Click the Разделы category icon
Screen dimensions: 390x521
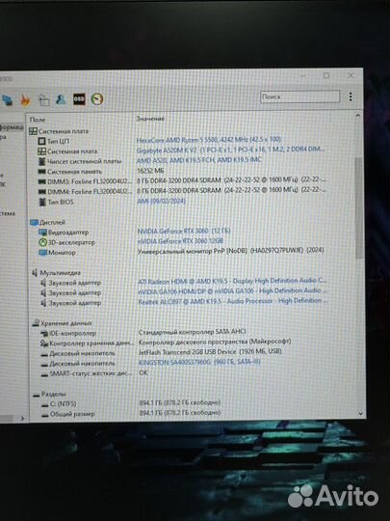click(37, 395)
